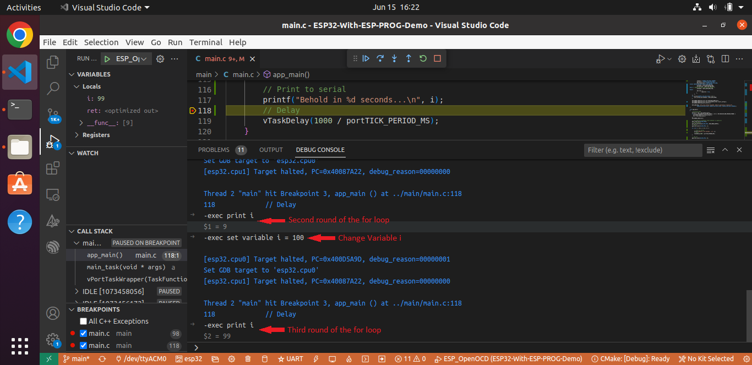Clear the debug console output
752x365 pixels.
pyautogui.click(x=711, y=150)
